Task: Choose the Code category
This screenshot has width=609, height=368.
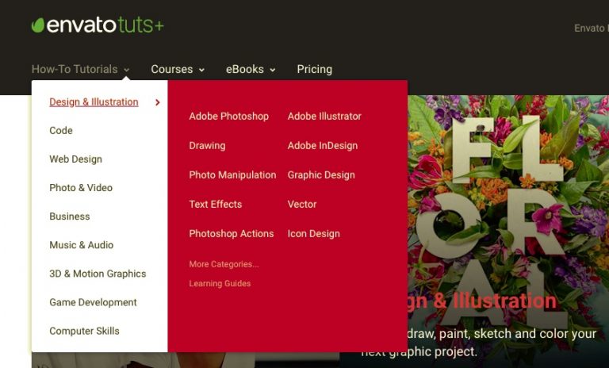Action: [x=61, y=130]
